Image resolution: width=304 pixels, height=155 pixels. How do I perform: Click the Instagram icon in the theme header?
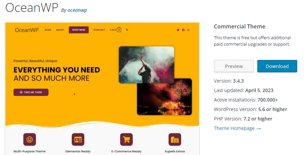coord(188,30)
